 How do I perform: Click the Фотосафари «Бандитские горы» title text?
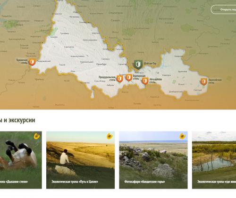point(144,182)
